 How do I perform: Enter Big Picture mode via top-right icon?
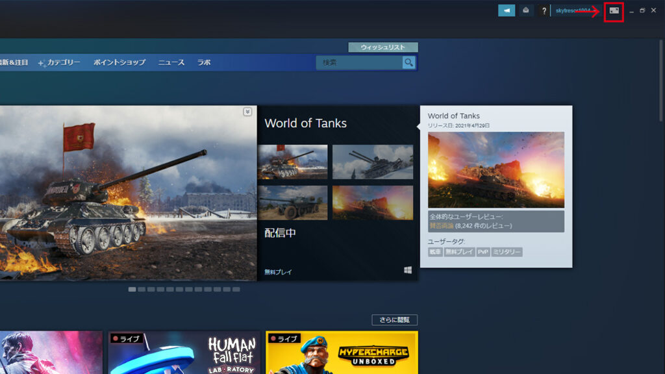[614, 11]
